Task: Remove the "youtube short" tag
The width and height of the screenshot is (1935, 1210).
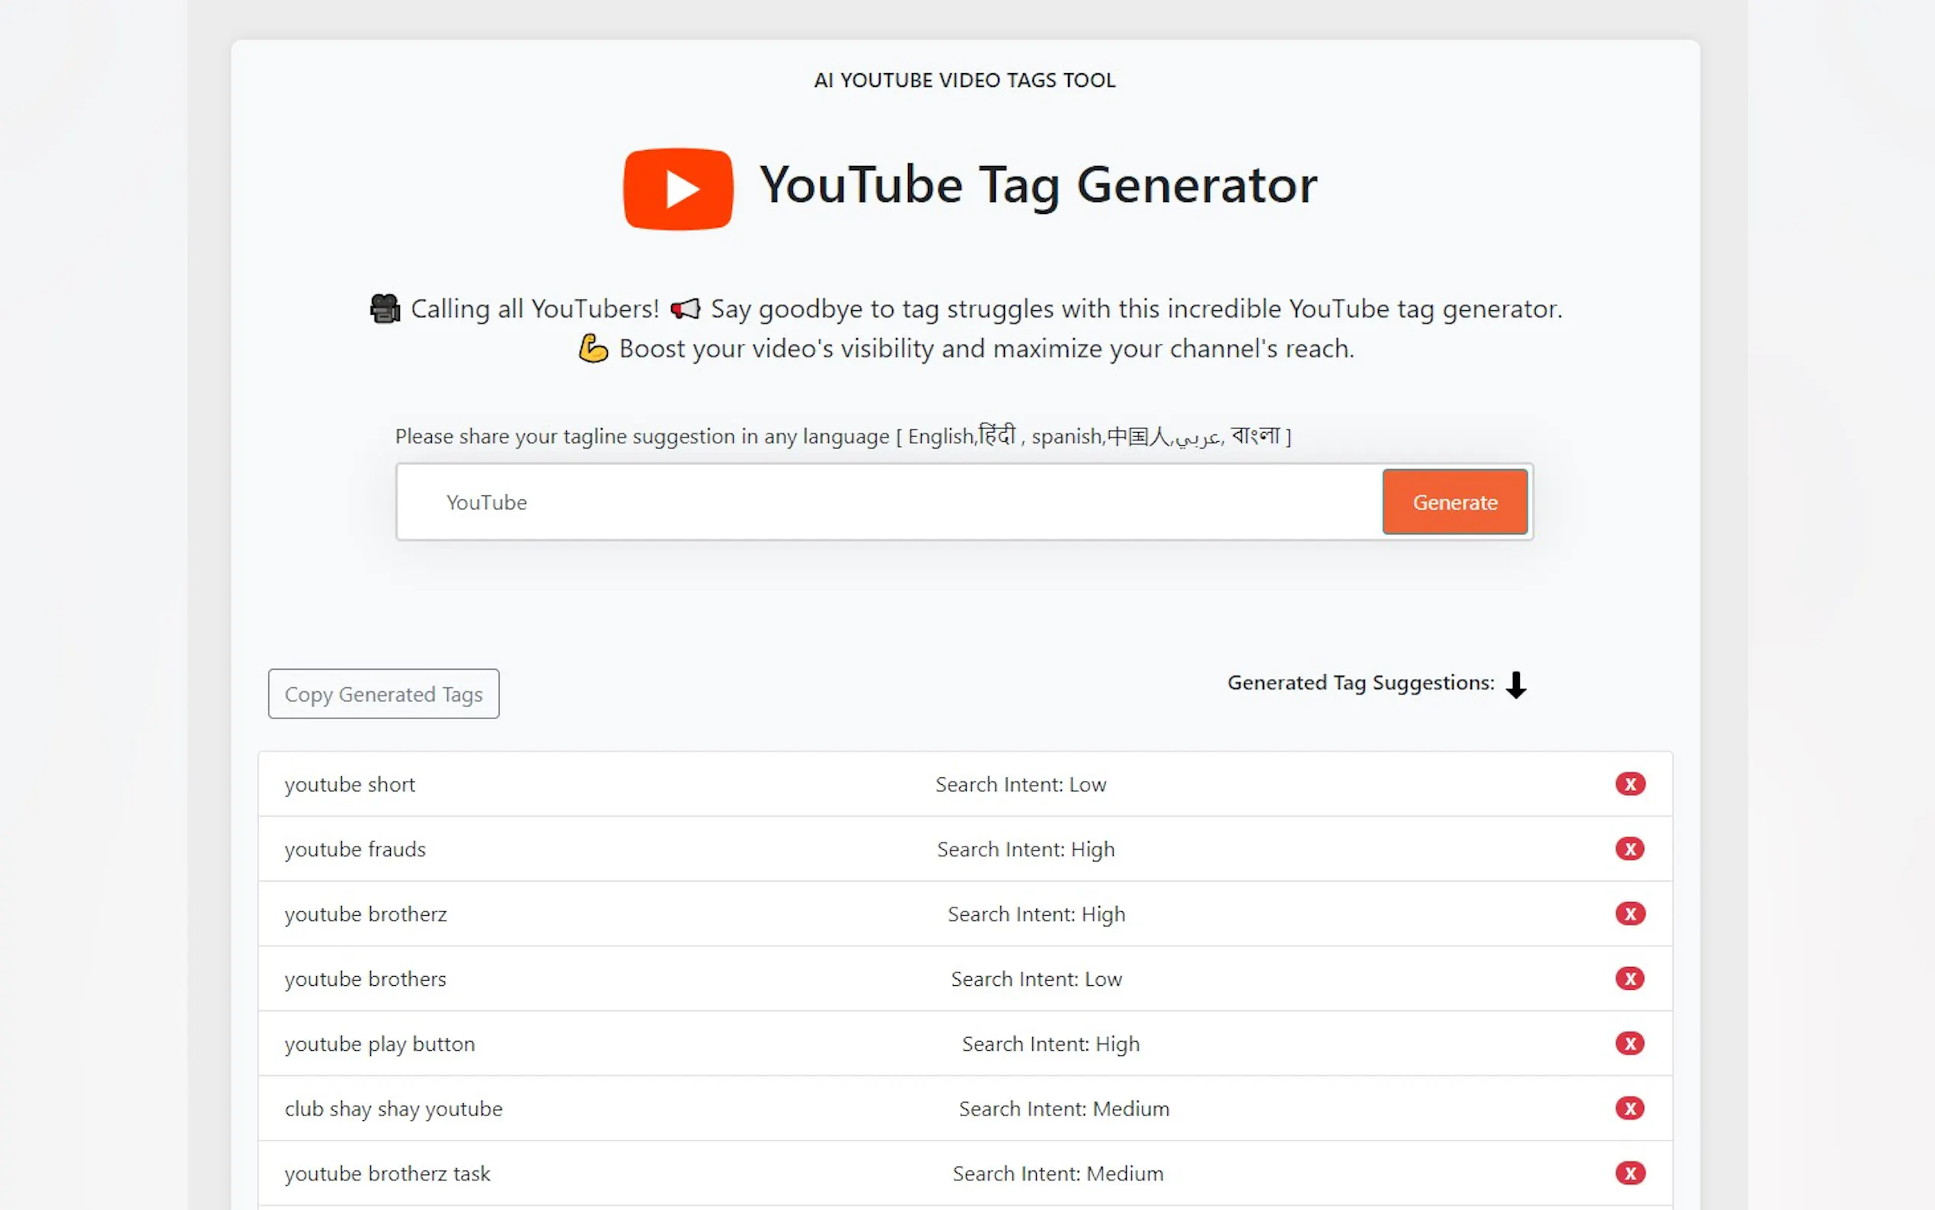Action: 1630,783
